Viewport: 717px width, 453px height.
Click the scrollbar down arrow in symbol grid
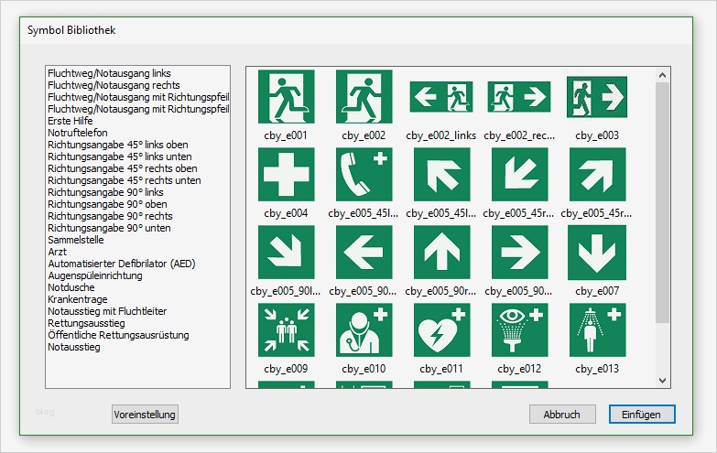663,381
